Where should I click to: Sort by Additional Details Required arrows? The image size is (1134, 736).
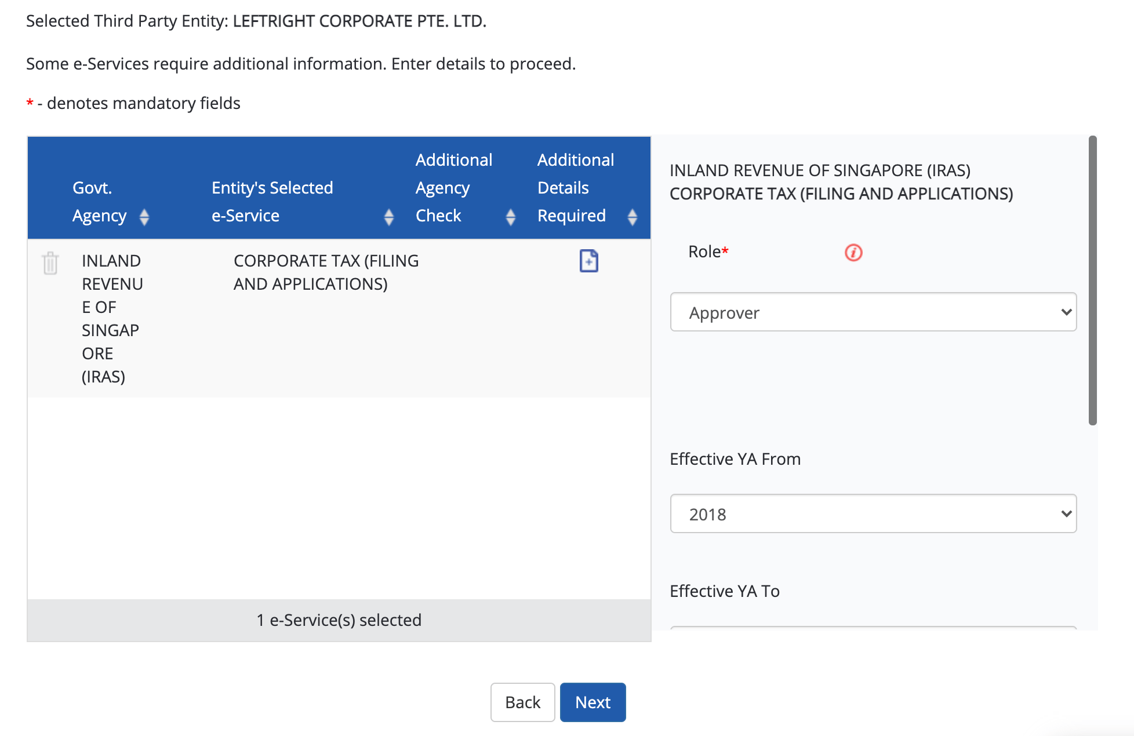tap(633, 217)
